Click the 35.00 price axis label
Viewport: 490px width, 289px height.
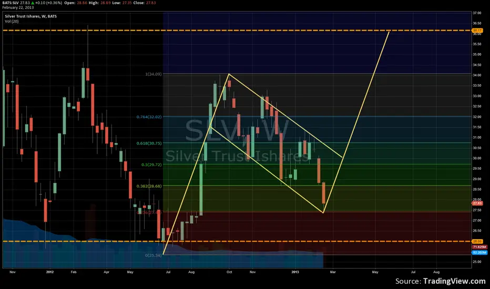(x=477, y=54)
